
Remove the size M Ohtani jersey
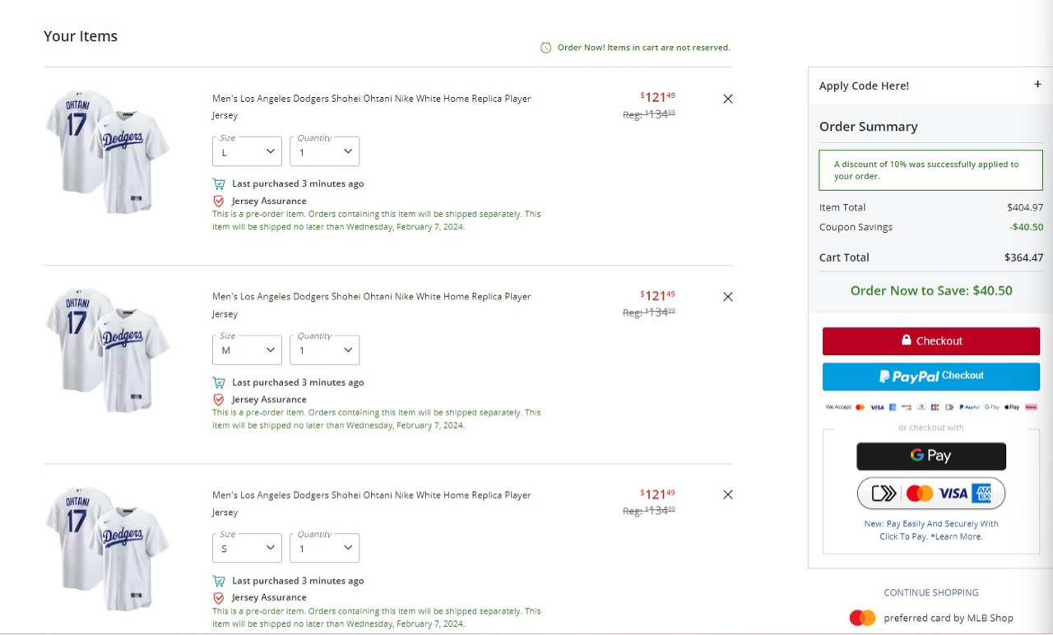(727, 297)
